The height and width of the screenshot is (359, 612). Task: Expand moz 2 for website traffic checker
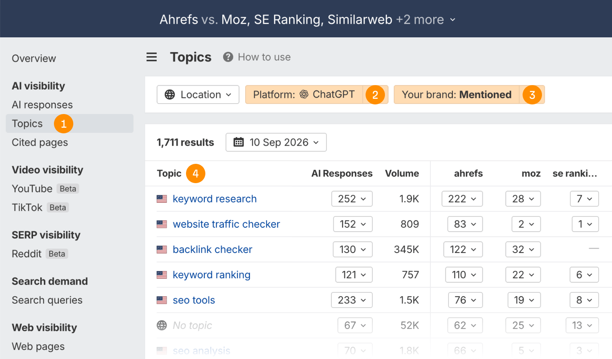(526, 224)
